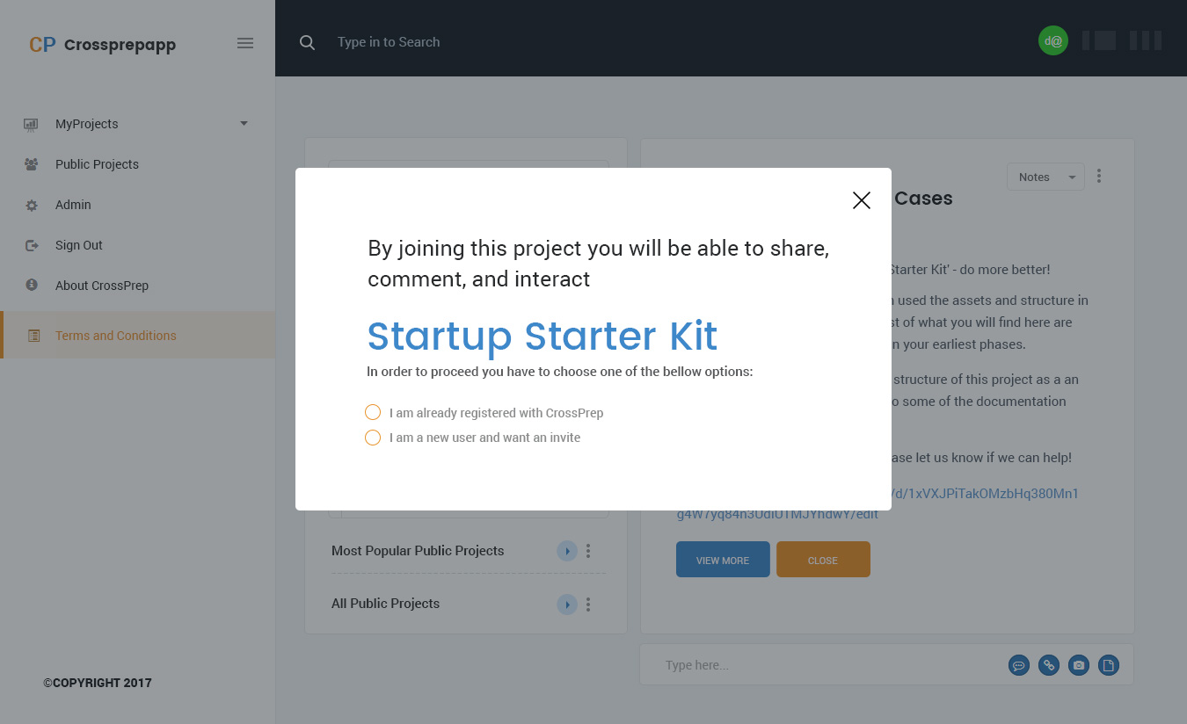Expand the MyProjects menu arrow
Image resolution: width=1187 pixels, height=724 pixels.
(x=244, y=123)
